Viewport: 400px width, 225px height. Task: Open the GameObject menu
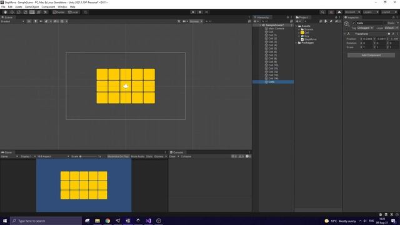click(x=32, y=7)
